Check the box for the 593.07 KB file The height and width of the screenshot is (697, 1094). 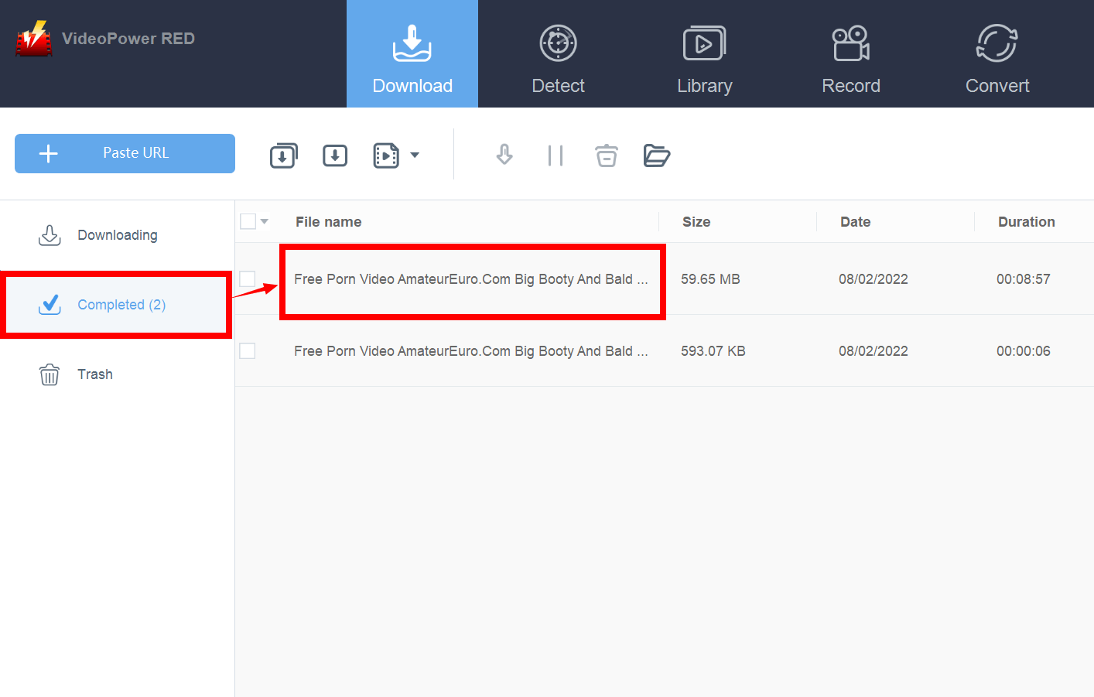click(x=248, y=351)
